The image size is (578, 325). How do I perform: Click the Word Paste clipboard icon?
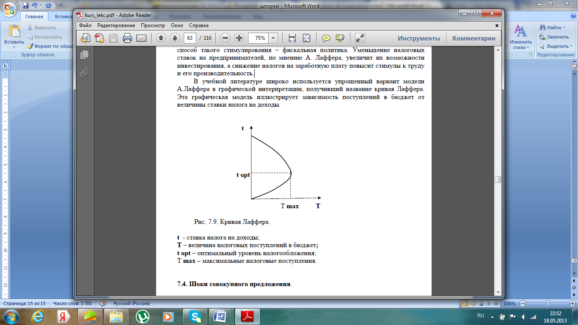[14, 31]
